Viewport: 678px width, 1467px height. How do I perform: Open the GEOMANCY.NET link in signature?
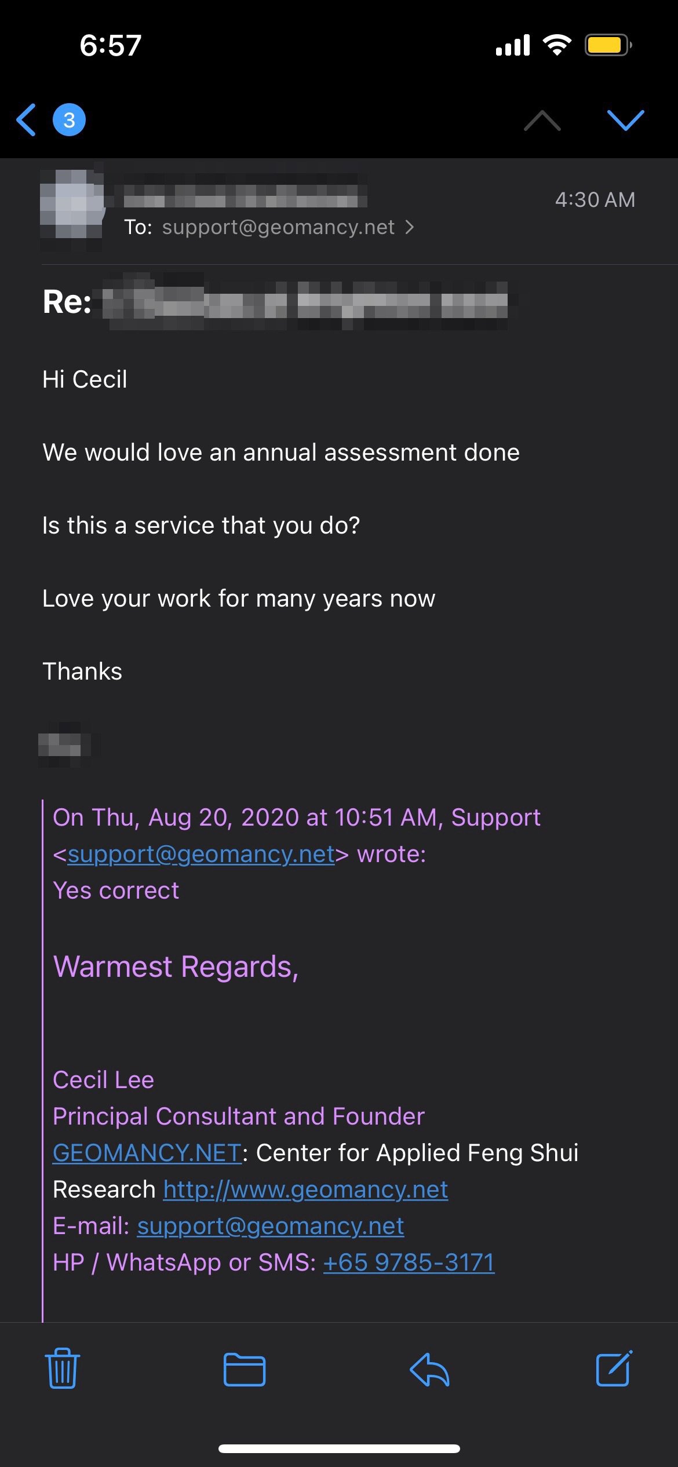coord(147,1152)
